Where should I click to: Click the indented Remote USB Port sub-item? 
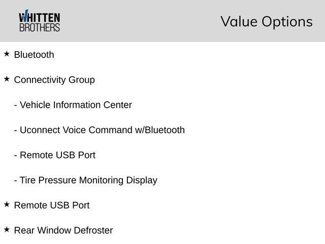pos(55,155)
